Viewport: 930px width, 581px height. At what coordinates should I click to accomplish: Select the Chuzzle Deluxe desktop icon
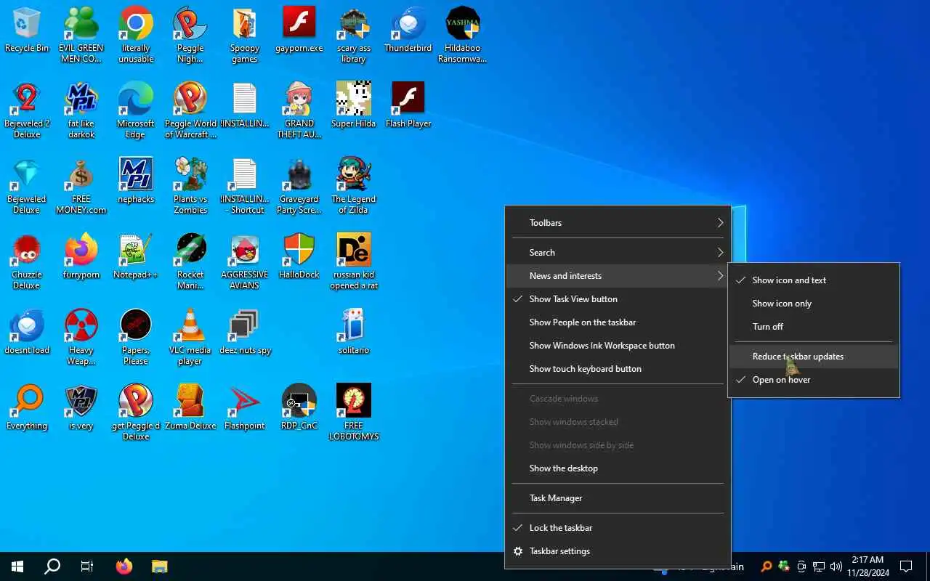coord(27,261)
